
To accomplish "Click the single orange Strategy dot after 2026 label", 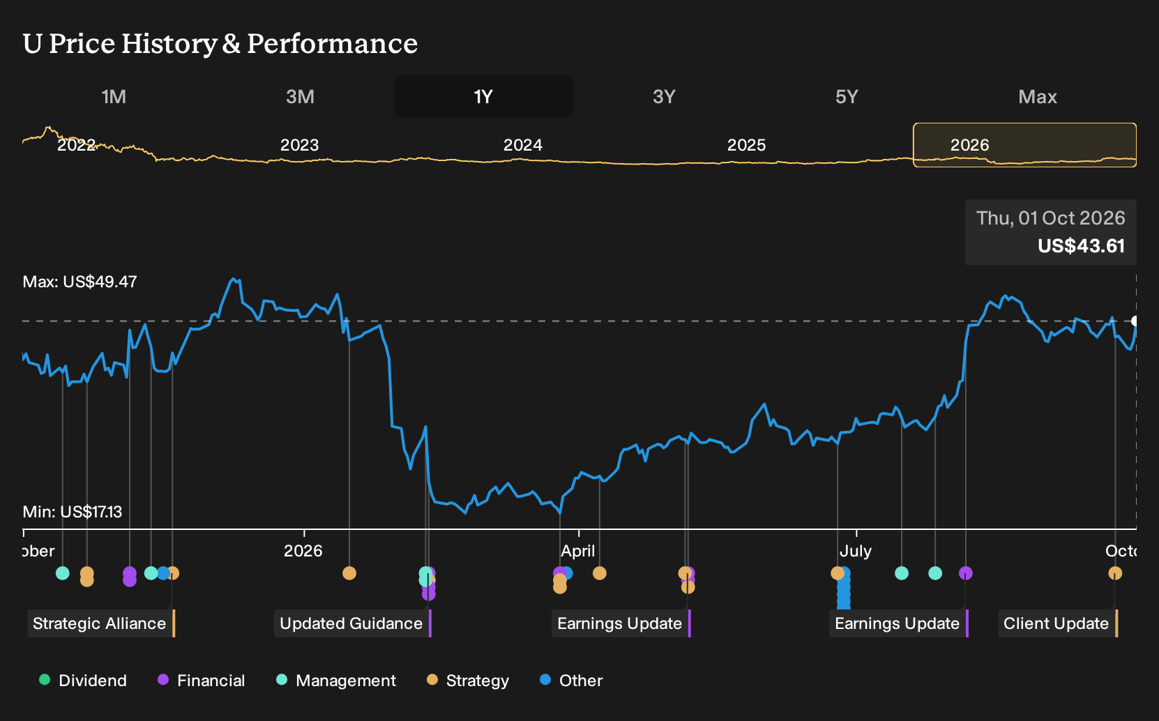I will pyautogui.click(x=349, y=573).
